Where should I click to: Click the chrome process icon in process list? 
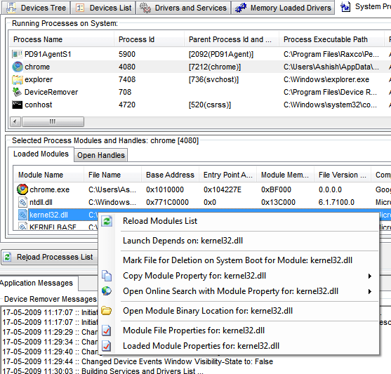point(18,67)
